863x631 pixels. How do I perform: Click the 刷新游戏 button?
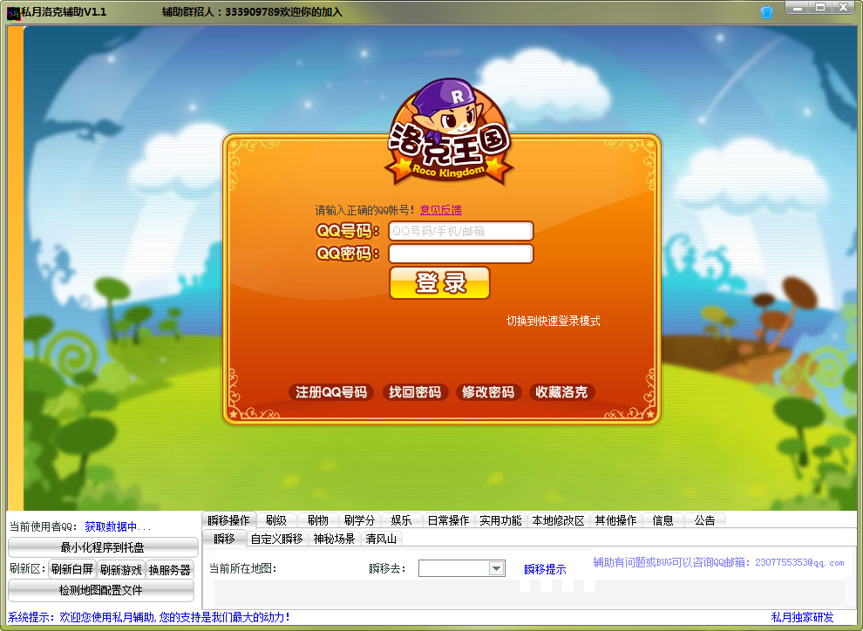(x=120, y=569)
